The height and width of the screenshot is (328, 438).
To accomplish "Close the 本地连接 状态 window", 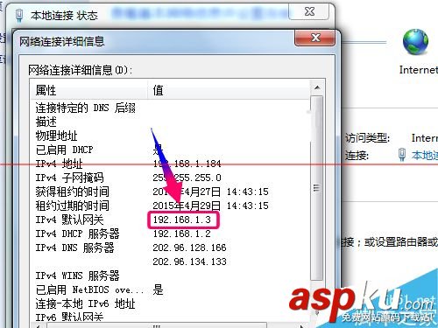I will pos(309,11).
